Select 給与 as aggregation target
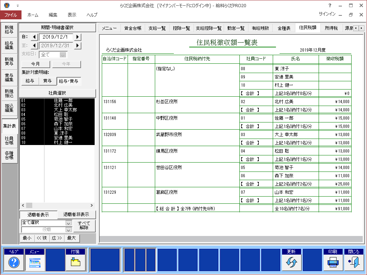Screen dimensions: 367x275 coord(30,81)
